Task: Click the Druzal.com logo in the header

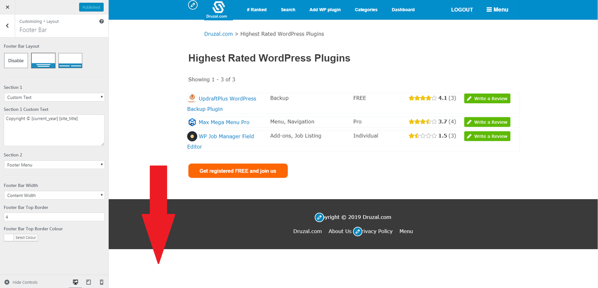Action: [219, 10]
